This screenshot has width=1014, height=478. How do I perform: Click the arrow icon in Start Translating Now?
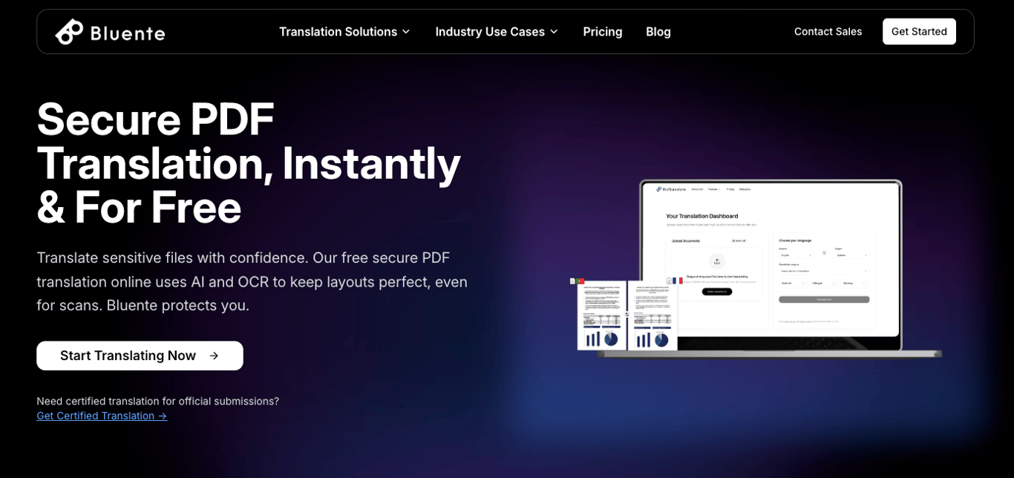(x=214, y=356)
